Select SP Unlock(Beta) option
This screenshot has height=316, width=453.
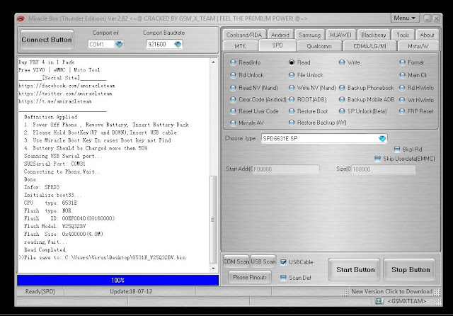pyautogui.click(x=363, y=111)
